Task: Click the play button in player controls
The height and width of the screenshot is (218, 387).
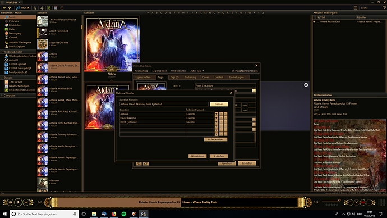Action: coord(18,202)
